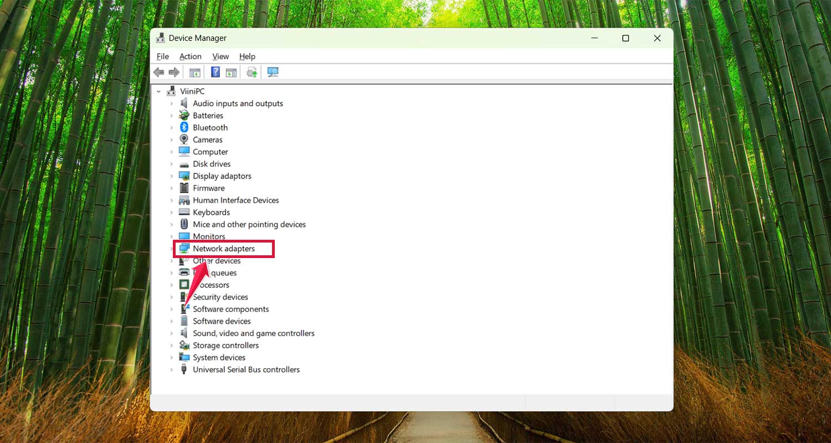The height and width of the screenshot is (443, 831).
Task: Click the Forward navigation arrow
Action: tap(173, 72)
